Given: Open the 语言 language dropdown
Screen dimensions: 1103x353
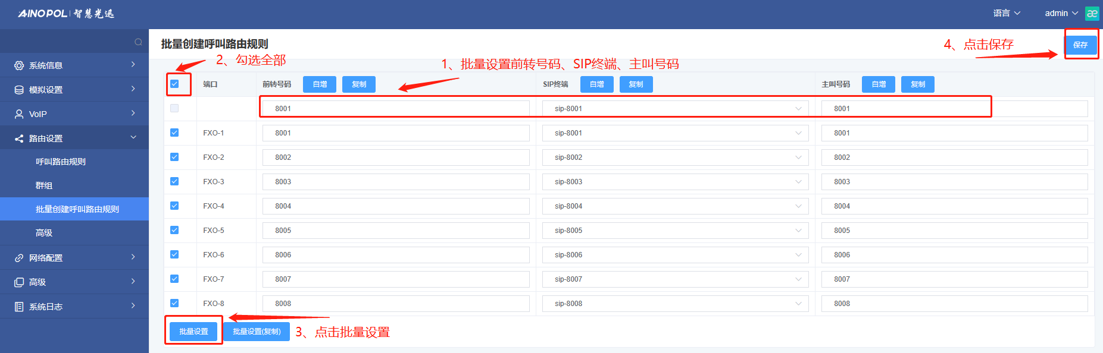Looking at the screenshot, I should point(1006,13).
